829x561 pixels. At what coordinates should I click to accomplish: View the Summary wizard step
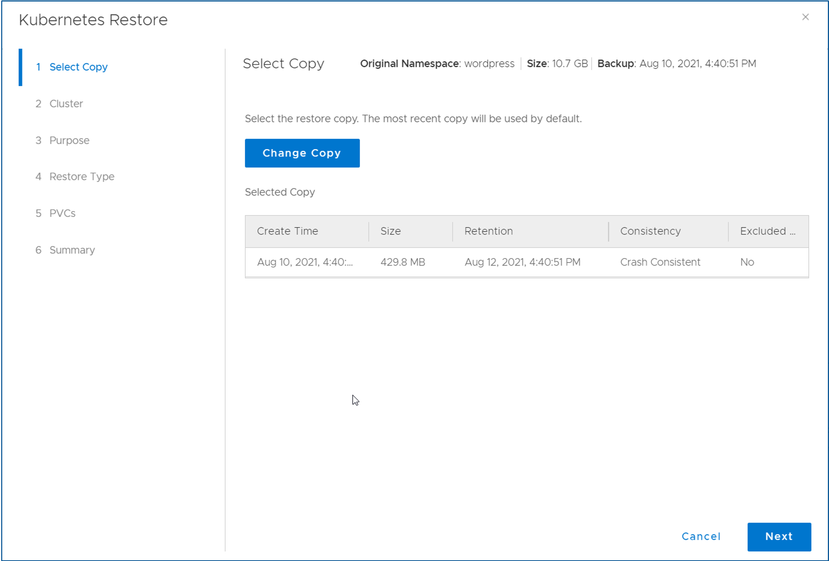tap(72, 250)
